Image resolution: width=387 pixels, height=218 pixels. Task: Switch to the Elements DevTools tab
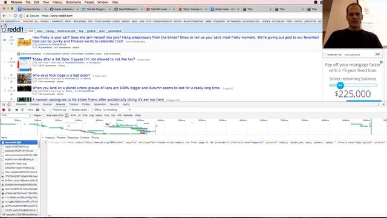coord(21,104)
